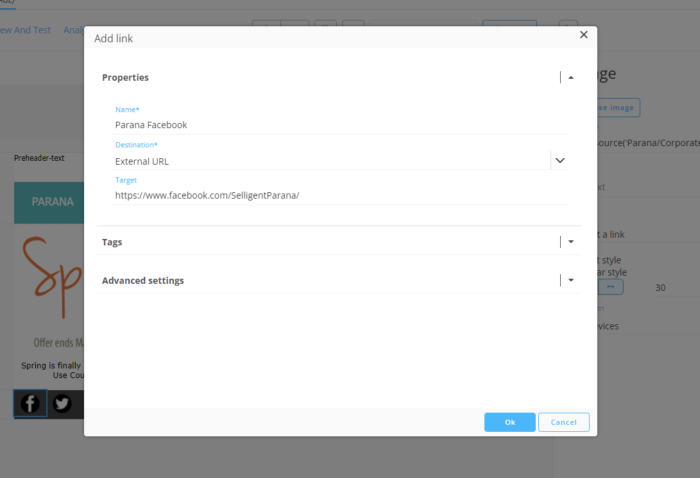This screenshot has width=700, height=478.
Task: Click the Advanced settings heading
Action: coord(143,281)
